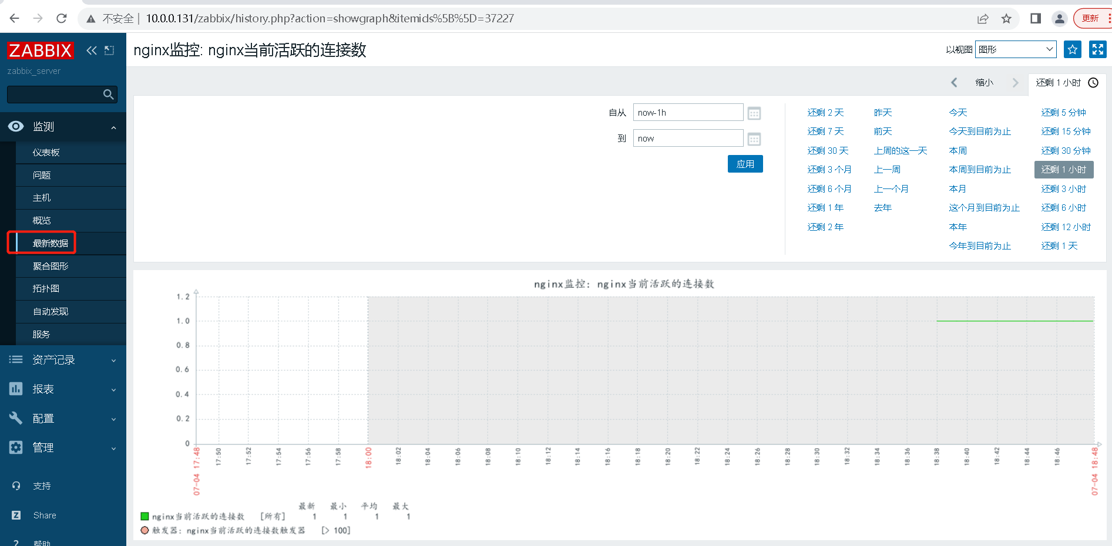1112x546 pixels.
Task: Enter fullscreen kiosk mode
Action: (x=1097, y=49)
